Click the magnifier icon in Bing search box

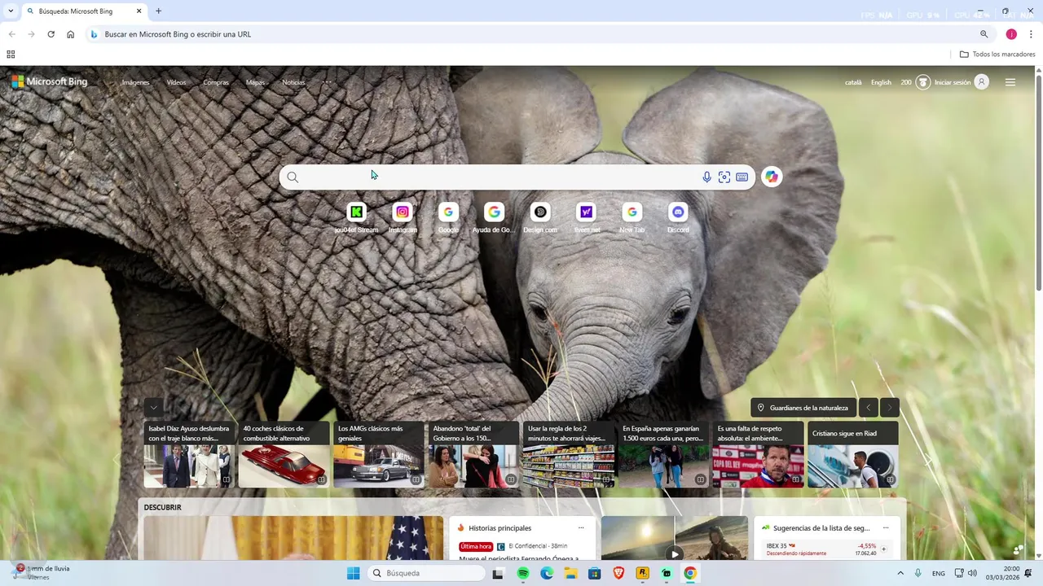[293, 177]
